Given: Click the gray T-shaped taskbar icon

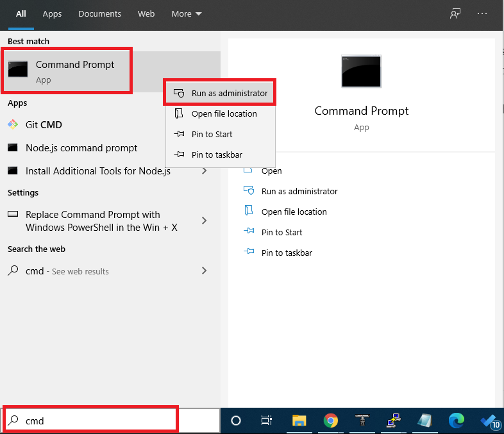Looking at the screenshot, I should pos(362,420).
